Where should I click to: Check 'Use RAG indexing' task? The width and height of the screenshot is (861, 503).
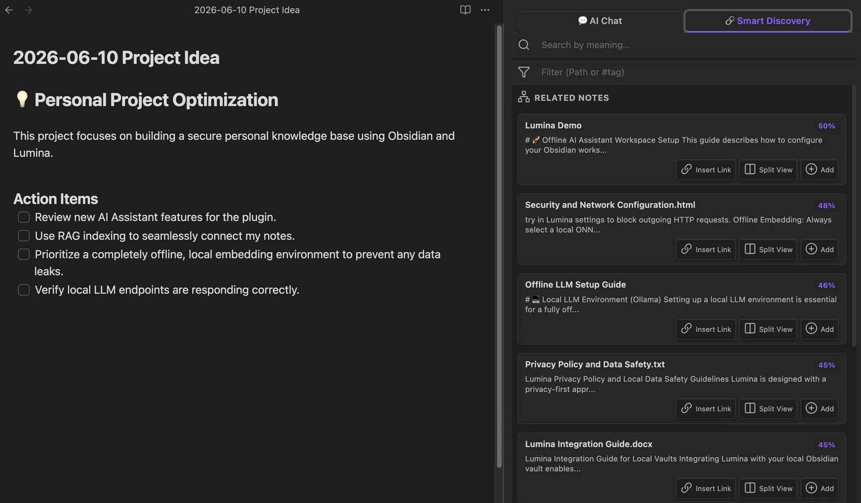coord(24,236)
